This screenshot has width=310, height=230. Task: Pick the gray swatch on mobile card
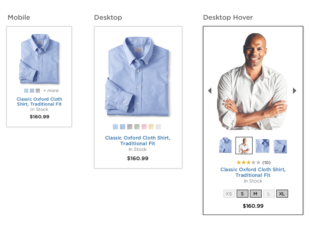click(38, 90)
